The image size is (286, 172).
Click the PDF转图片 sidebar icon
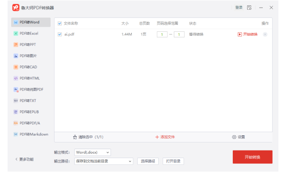click(x=16, y=56)
